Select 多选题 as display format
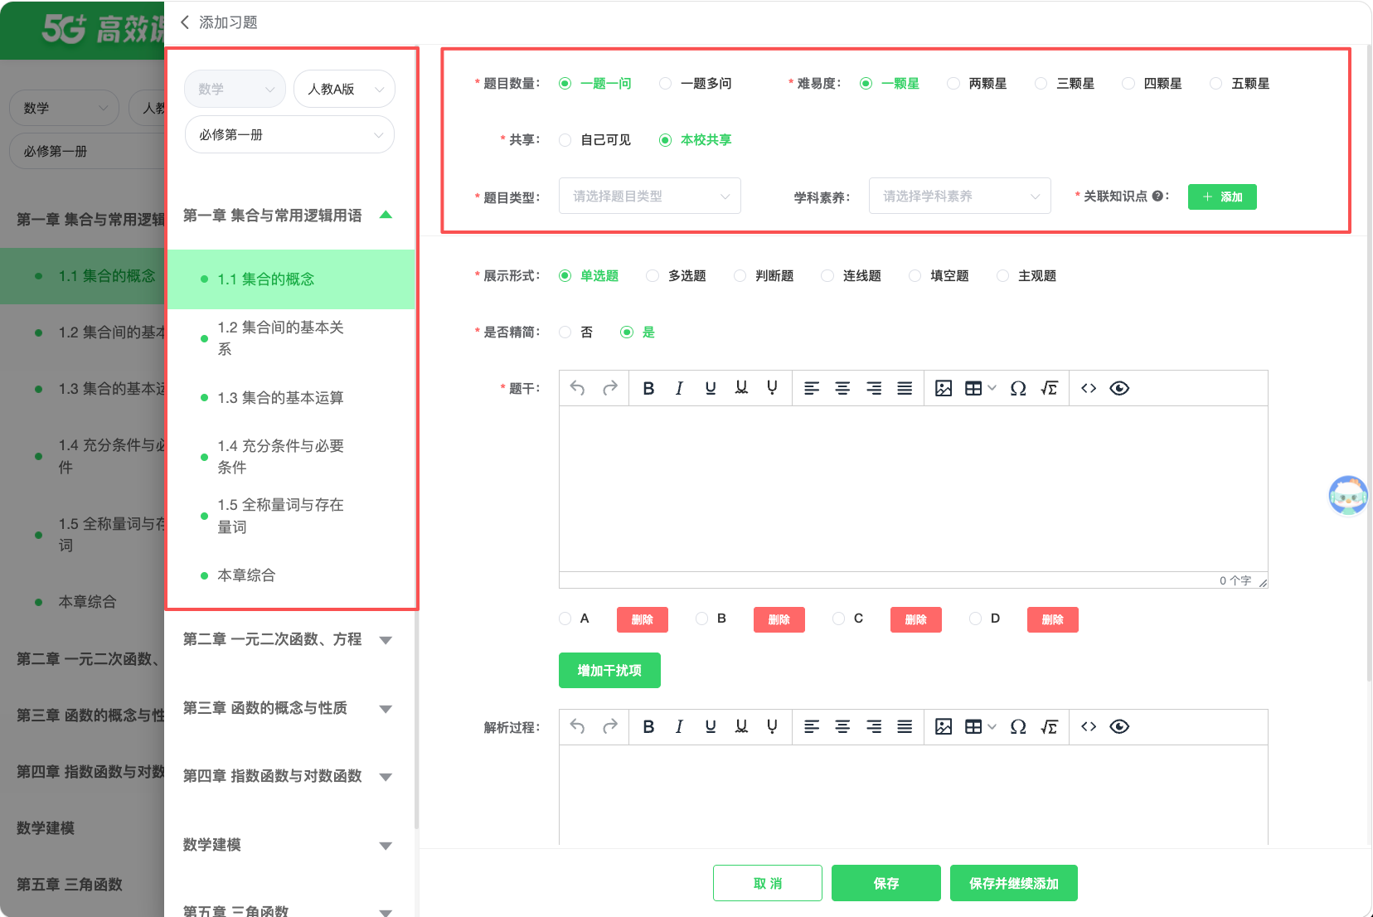The image size is (1373, 917). tap(653, 276)
